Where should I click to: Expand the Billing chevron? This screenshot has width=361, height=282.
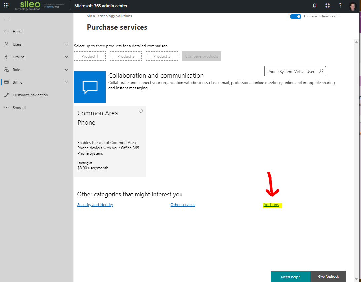point(66,82)
